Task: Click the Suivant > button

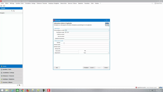Action: click(92, 67)
